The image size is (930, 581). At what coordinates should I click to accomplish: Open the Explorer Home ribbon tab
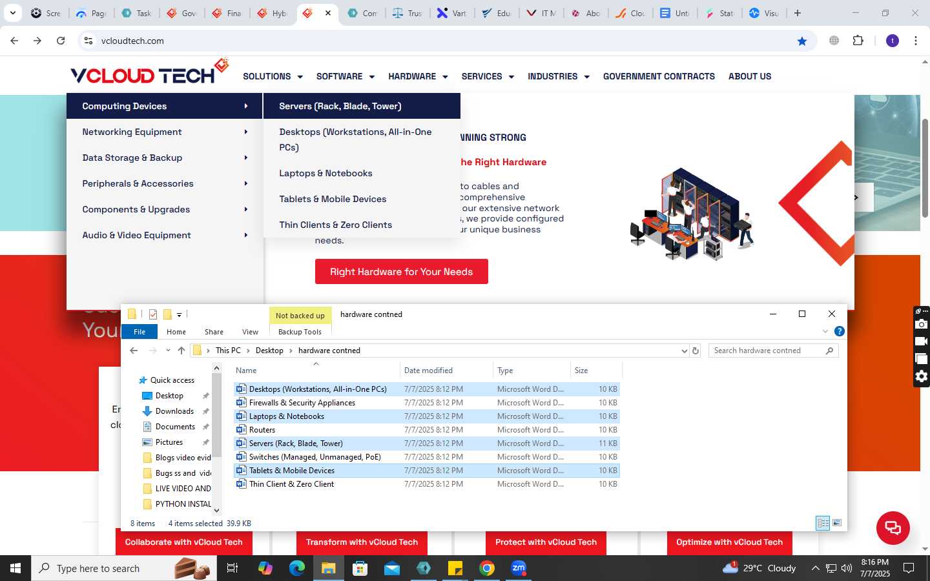click(x=176, y=332)
